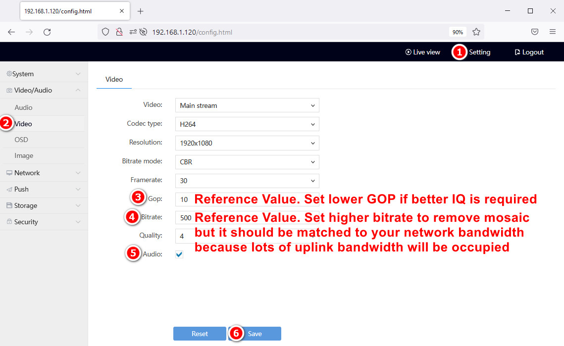Click the Save to Pocket icon

(x=535, y=32)
